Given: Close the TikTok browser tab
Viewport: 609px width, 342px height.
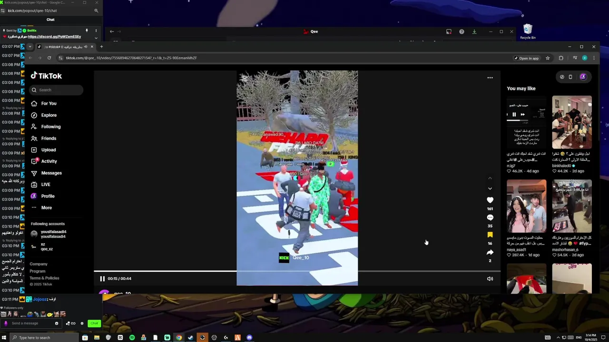Looking at the screenshot, I should [92, 47].
